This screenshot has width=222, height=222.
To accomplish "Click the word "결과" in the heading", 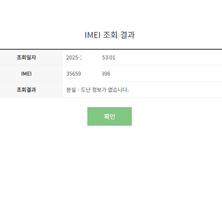I will (x=128, y=35).
